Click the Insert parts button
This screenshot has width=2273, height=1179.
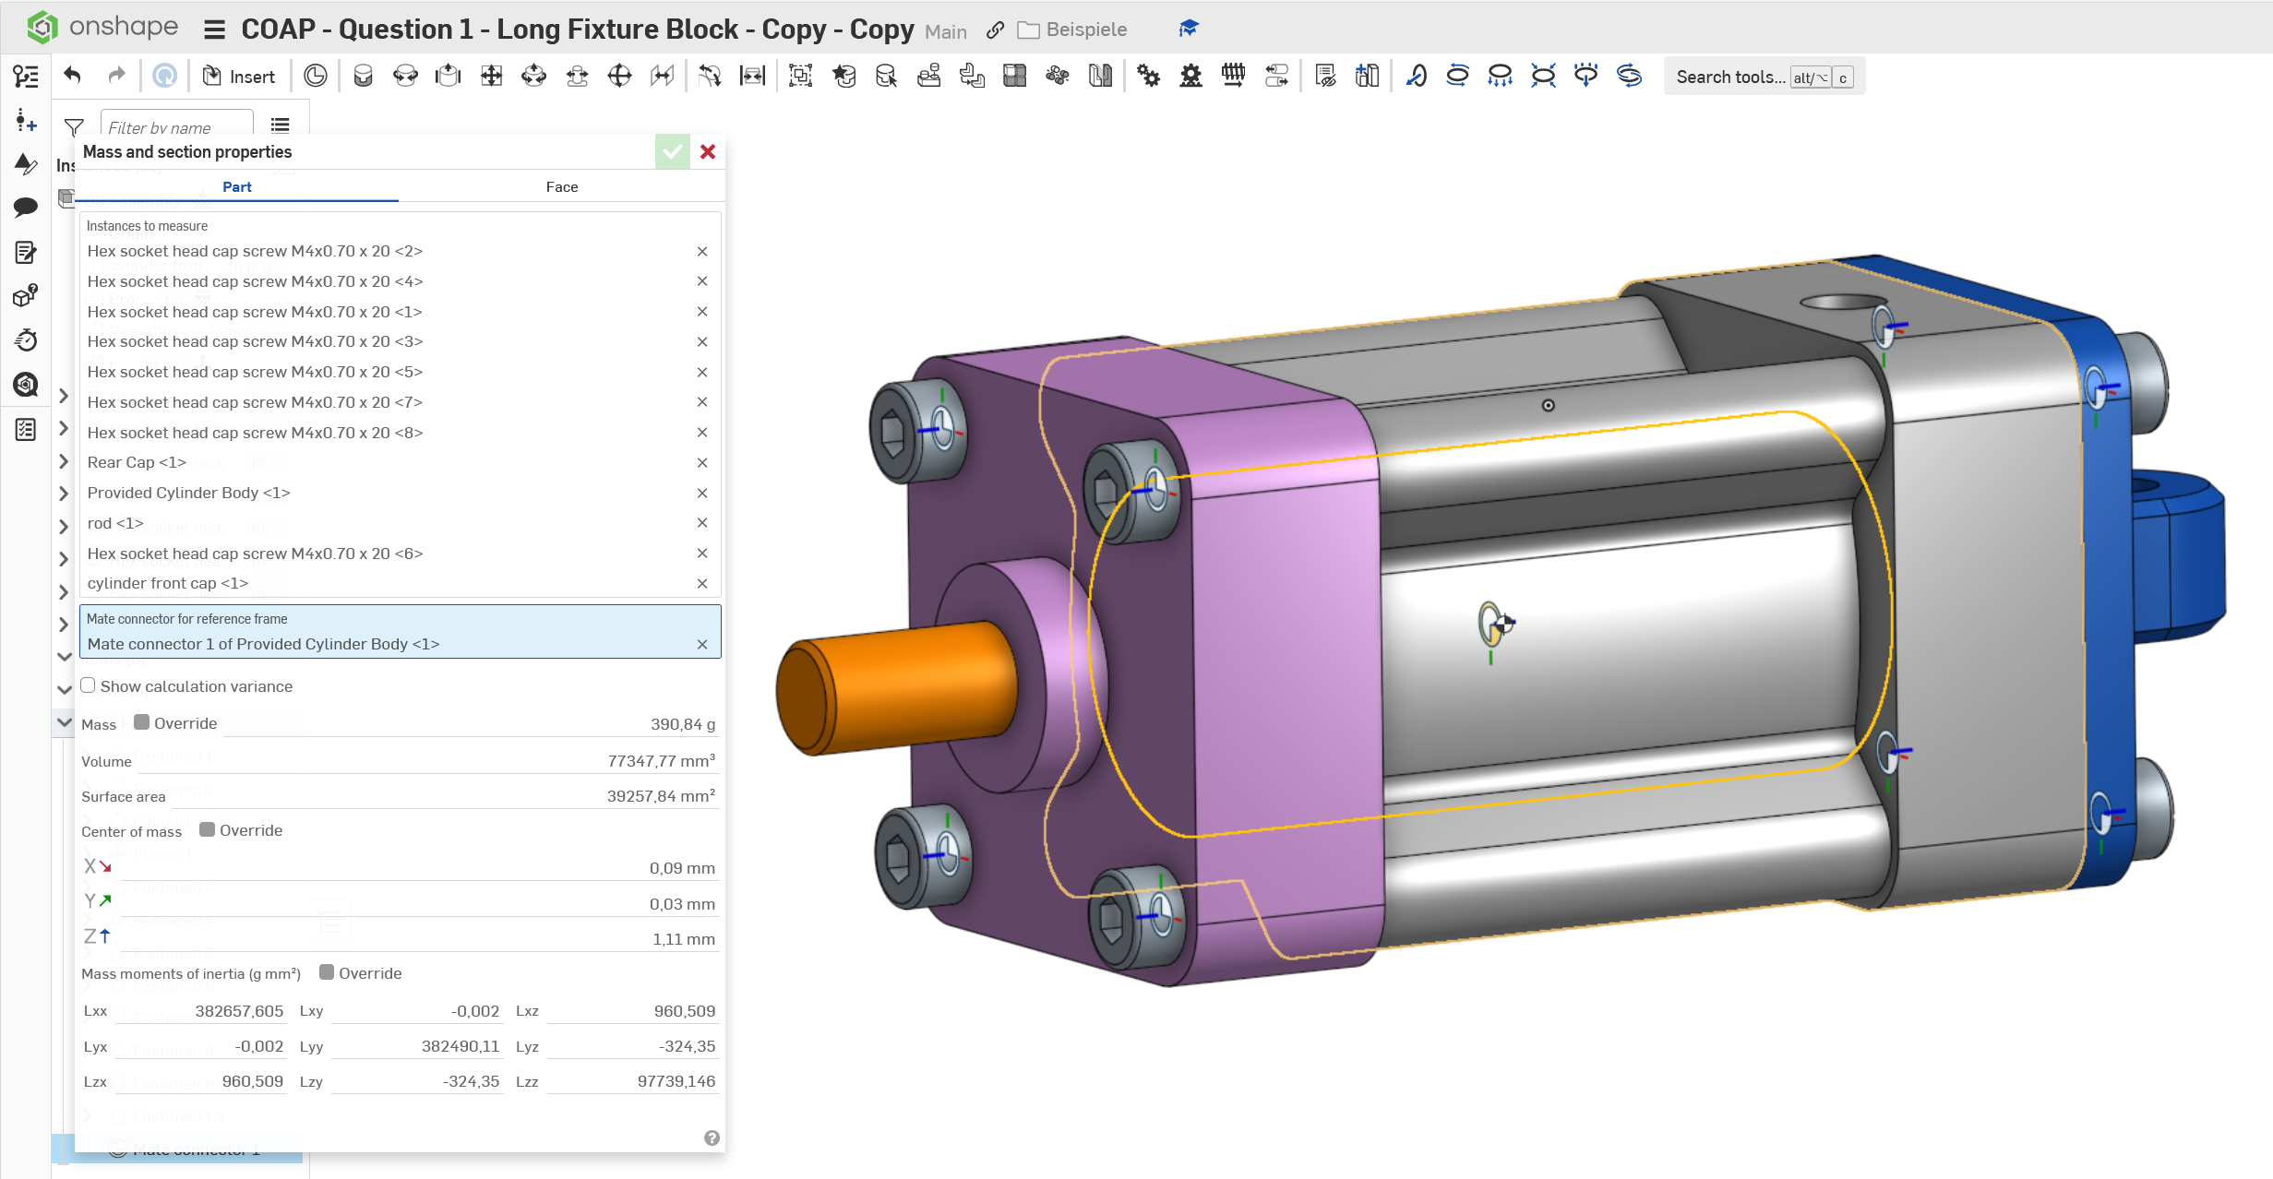(239, 77)
